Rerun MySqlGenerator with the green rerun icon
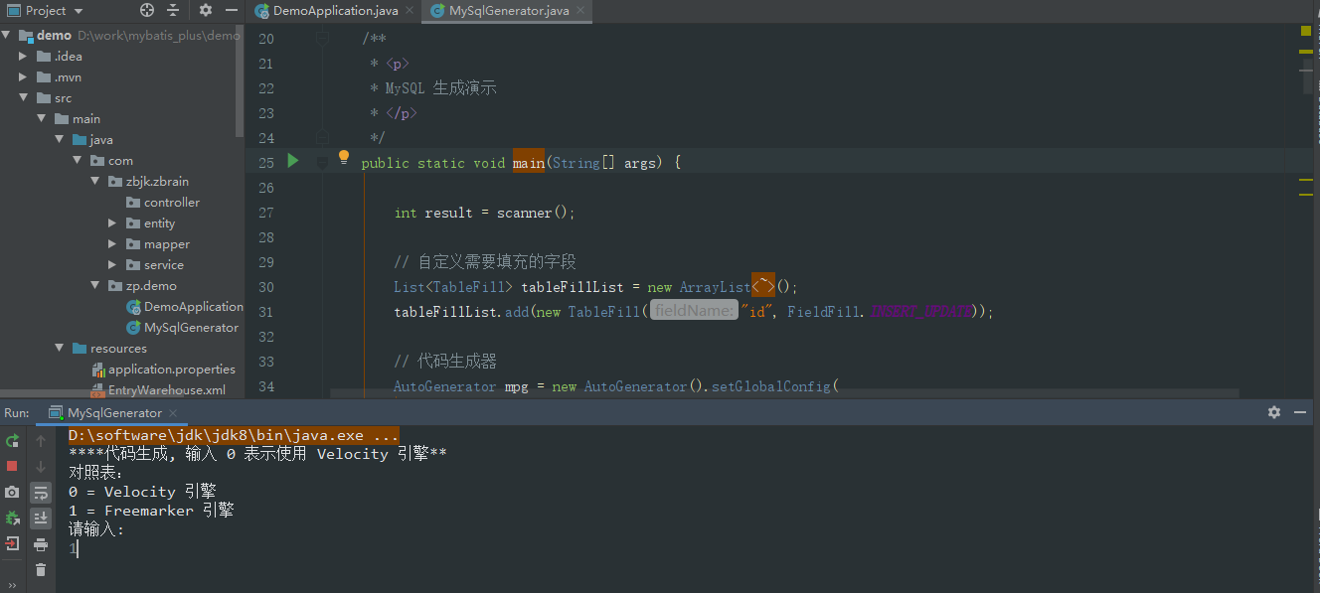The image size is (1320, 593). click(x=12, y=441)
